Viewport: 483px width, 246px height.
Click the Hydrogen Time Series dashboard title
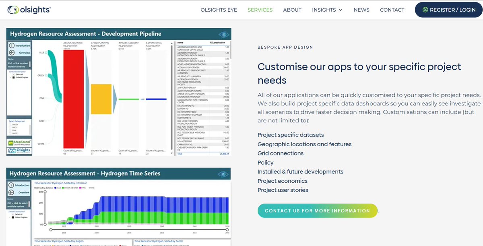(x=85, y=174)
